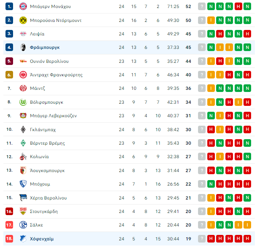Image resolution: width=257 pixels, height=248 pixels.
Task: Click the Union Berlin club logo
Action: (x=23, y=61)
